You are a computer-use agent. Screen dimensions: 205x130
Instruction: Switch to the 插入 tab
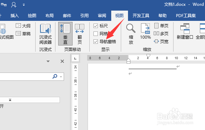pyautogui.click(x=15, y=16)
